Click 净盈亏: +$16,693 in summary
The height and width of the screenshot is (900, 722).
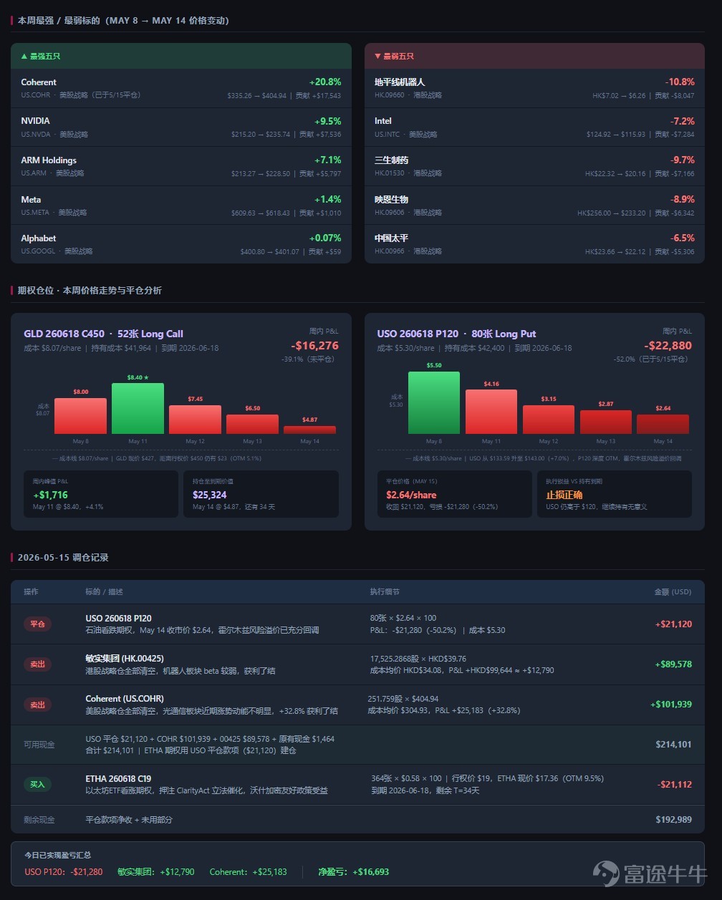point(354,872)
